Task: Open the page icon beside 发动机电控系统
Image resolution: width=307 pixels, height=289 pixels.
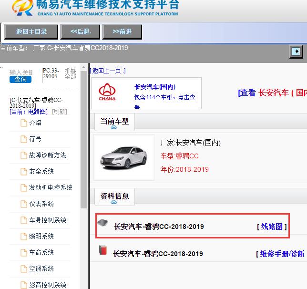Action: coord(24,188)
